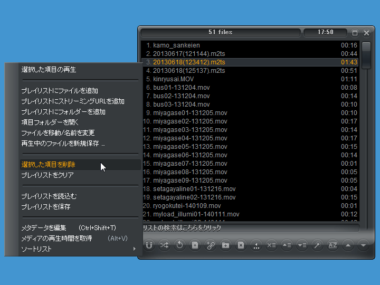Click the add URL link icon
The height and width of the screenshot is (285, 380).
pos(210,245)
